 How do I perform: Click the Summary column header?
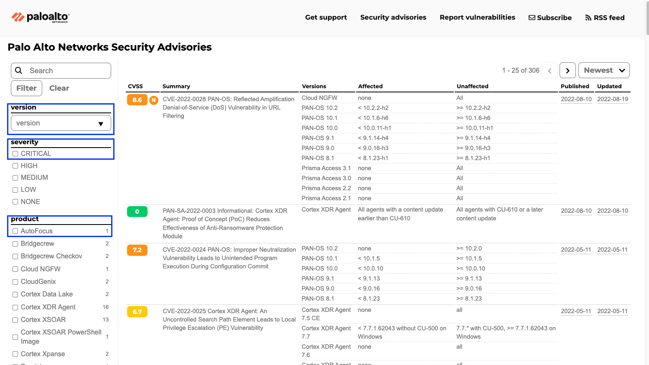tap(176, 86)
